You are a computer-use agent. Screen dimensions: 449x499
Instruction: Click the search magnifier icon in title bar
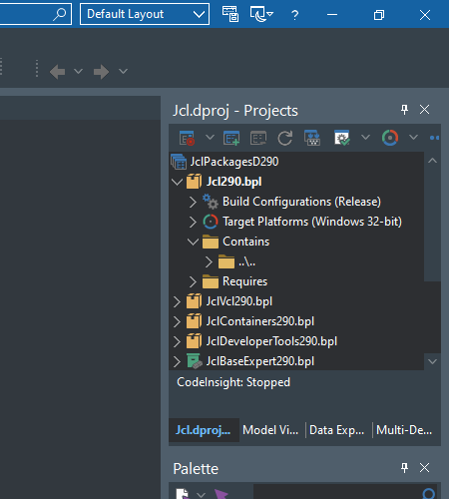60,14
